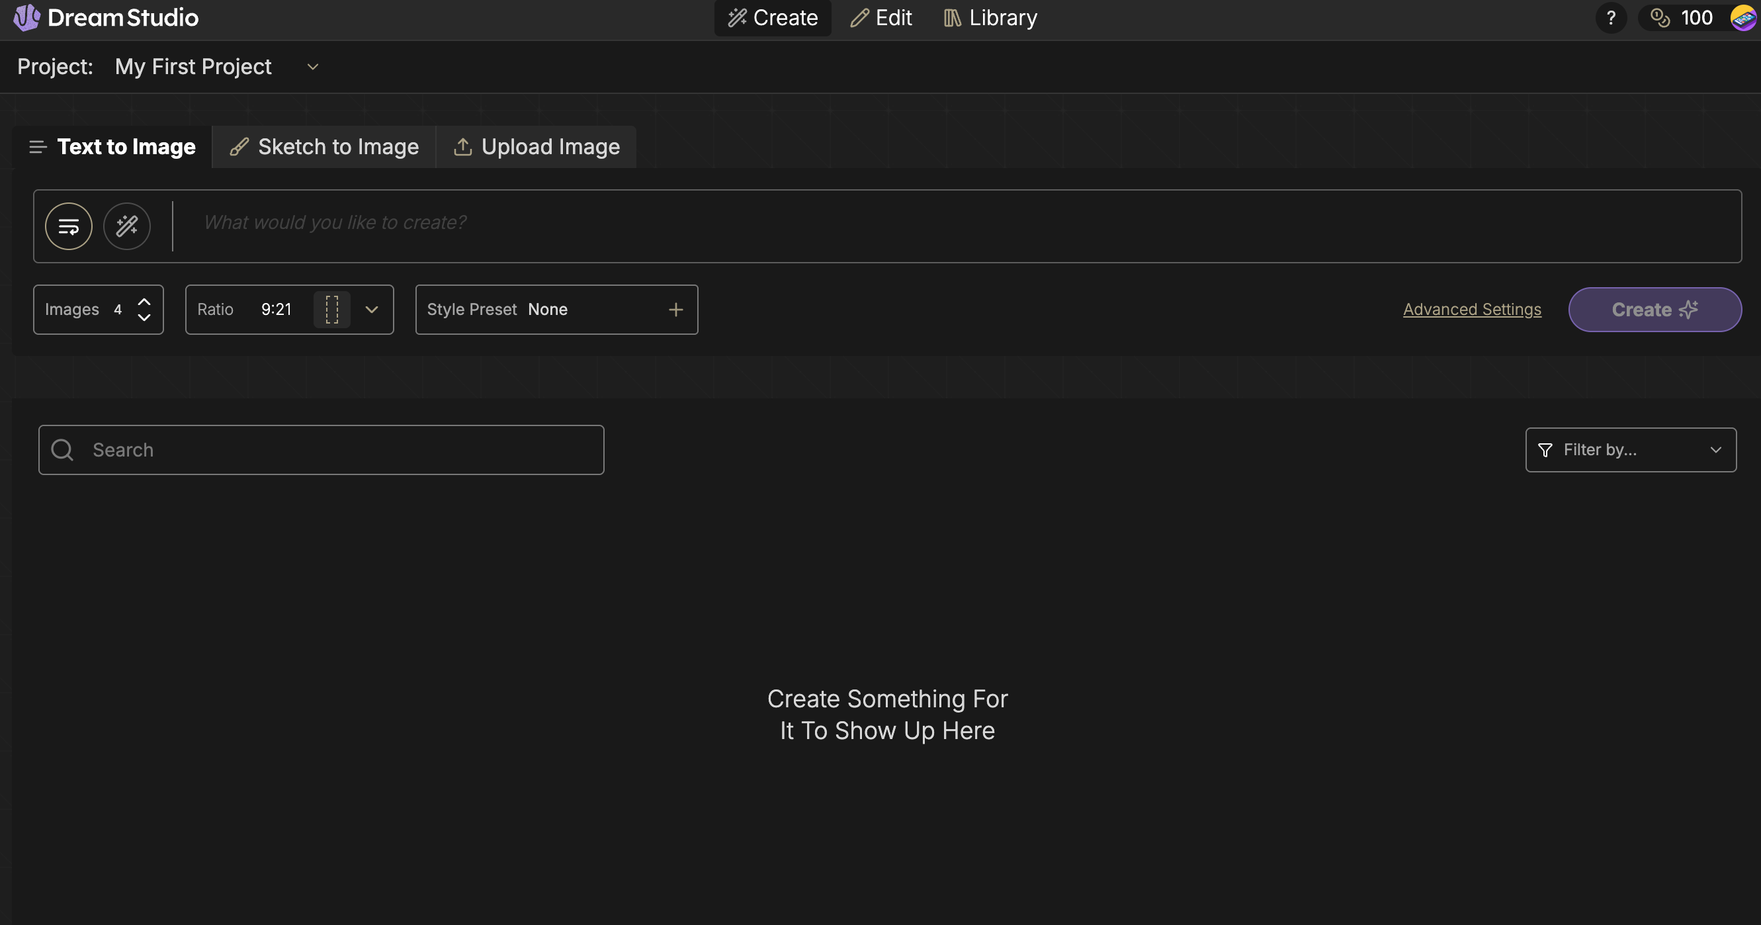Image resolution: width=1761 pixels, height=925 pixels.
Task: Select the Library menu item
Action: [989, 18]
